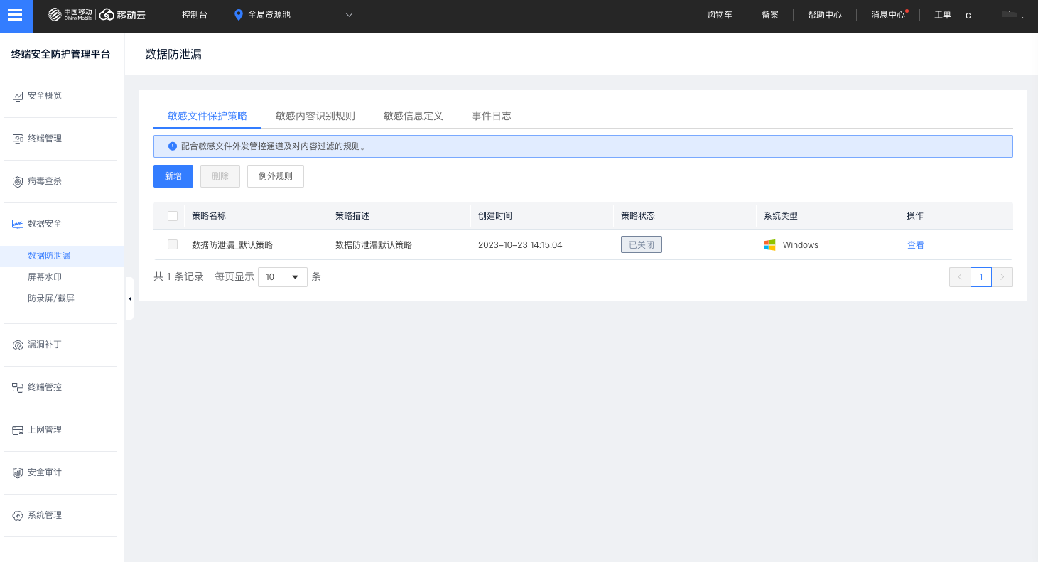1038x562 pixels.
Task: Check the box for 数据防泄漏_默认策略 row
Action: click(173, 244)
